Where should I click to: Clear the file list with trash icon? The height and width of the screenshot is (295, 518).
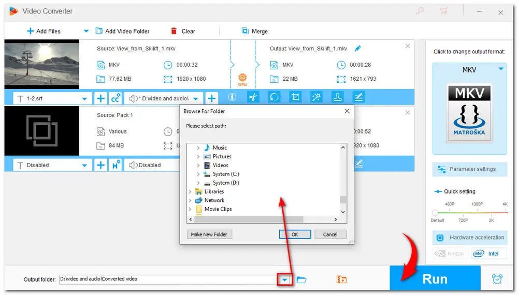[183, 32]
